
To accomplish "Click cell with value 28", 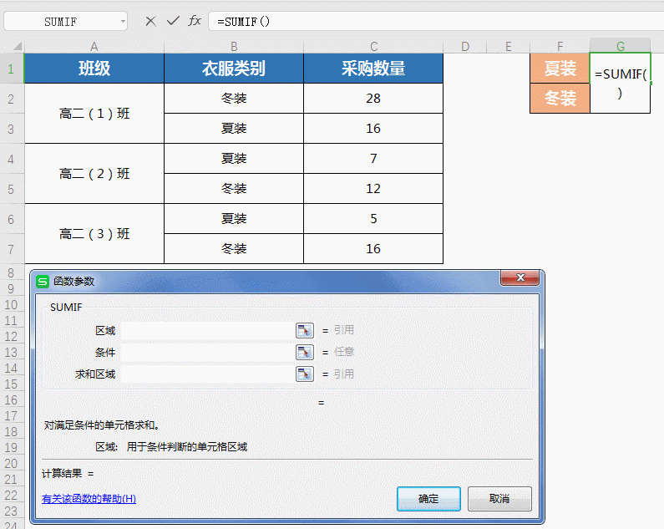I will pyautogui.click(x=373, y=99).
